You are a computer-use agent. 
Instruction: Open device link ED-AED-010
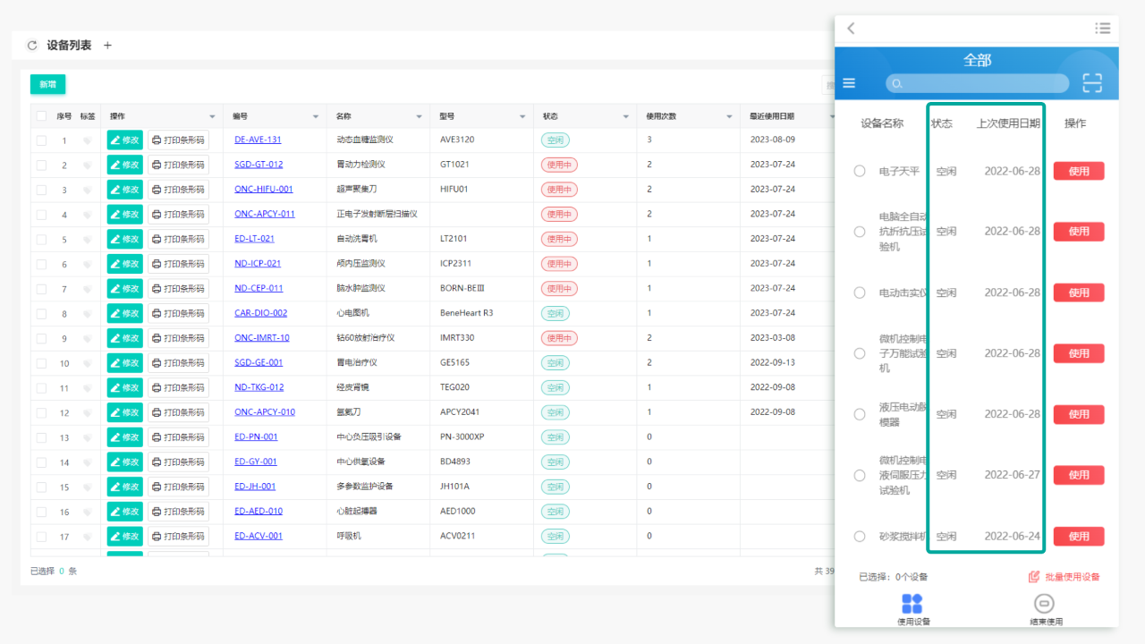259,512
